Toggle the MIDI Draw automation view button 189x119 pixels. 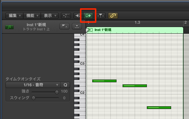coord(66,16)
